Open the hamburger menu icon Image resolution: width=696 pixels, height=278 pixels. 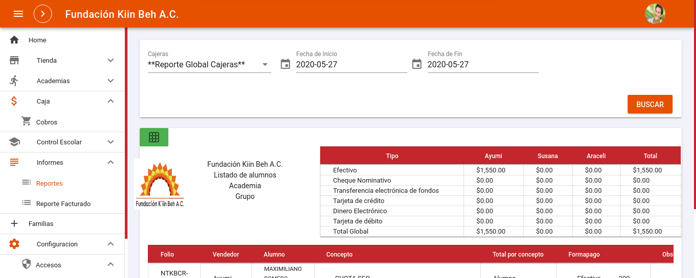[x=18, y=14]
